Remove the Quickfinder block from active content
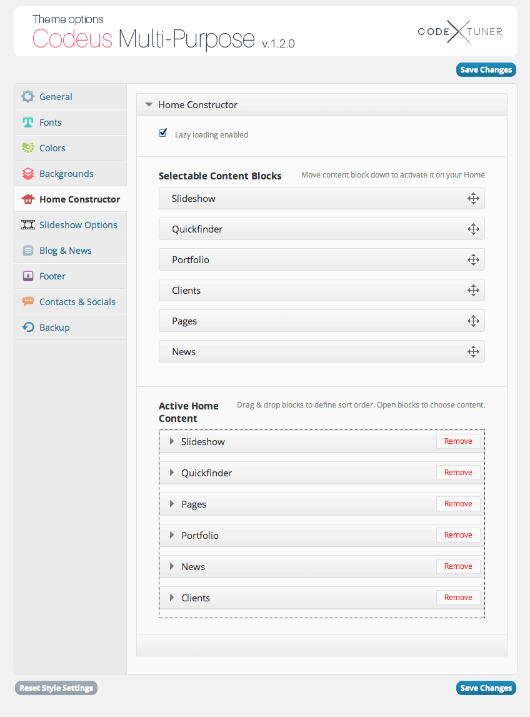Viewport: 530px width, 717px height. click(458, 473)
